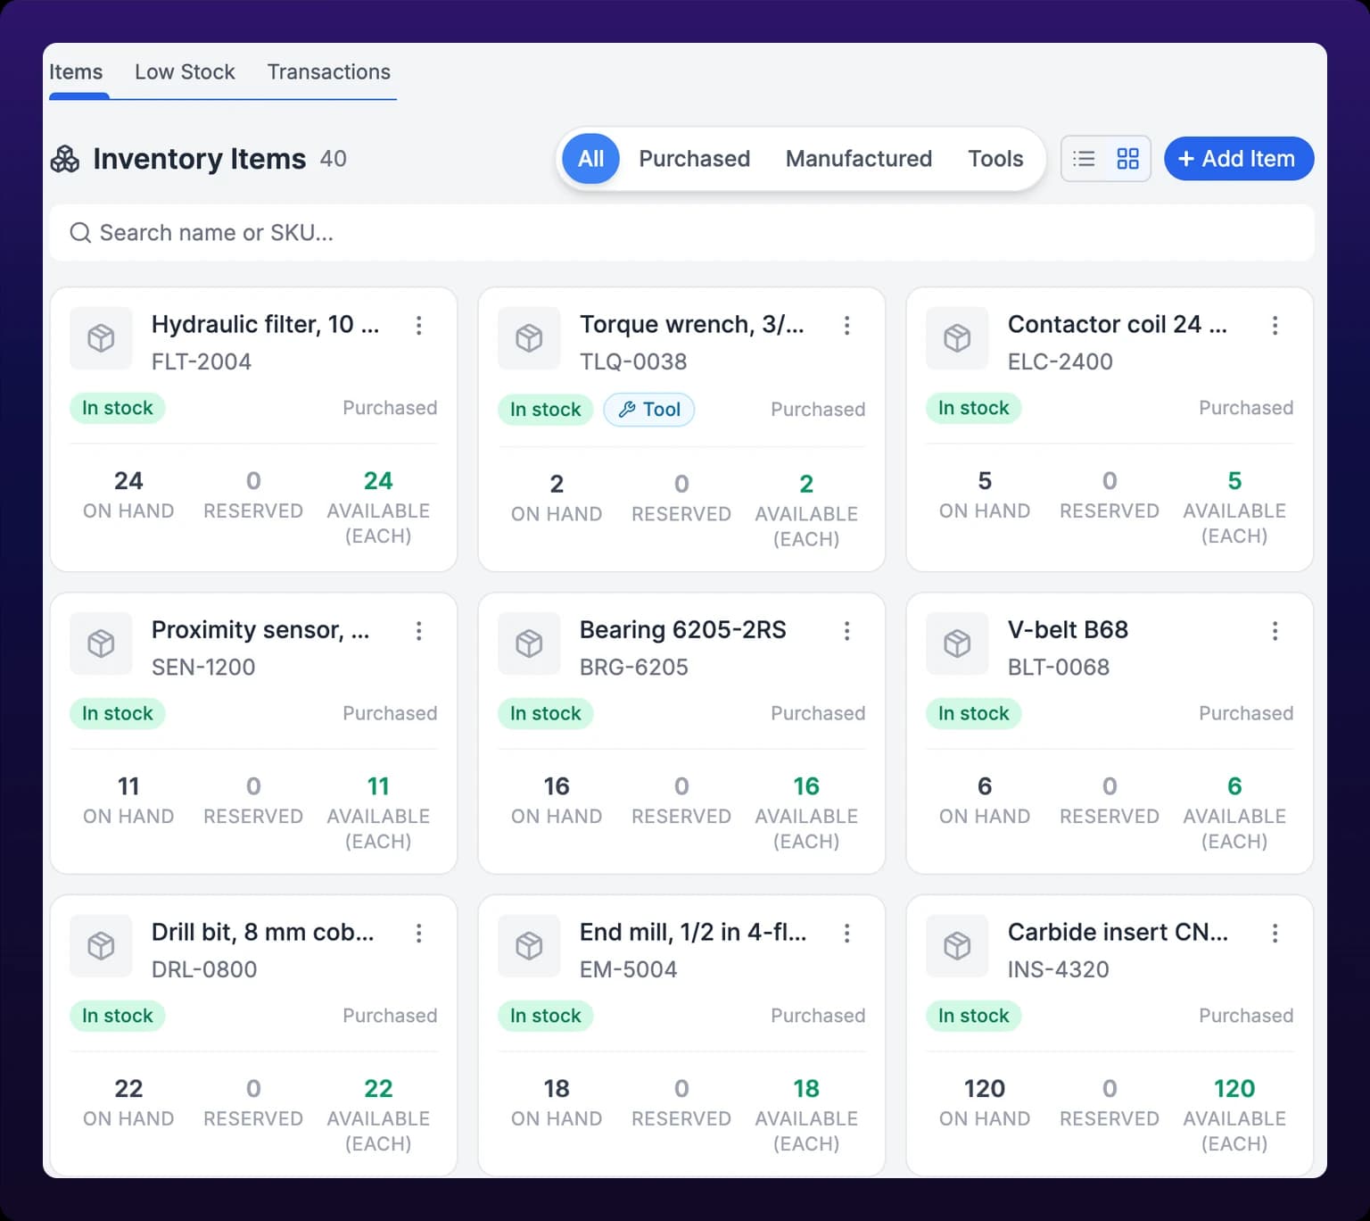
Task: Click SKU text BRG-6205
Action: 634,668
